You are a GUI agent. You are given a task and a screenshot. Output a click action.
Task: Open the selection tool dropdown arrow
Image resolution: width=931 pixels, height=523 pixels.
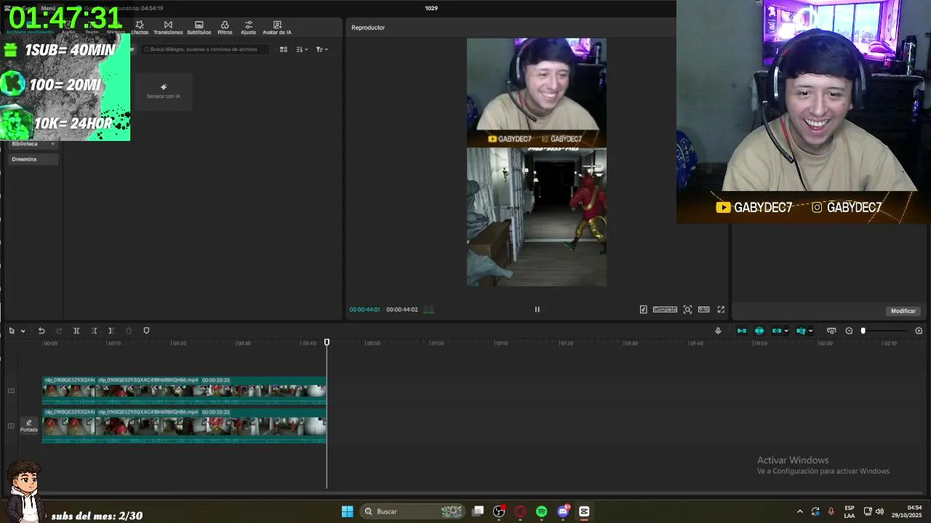click(23, 331)
